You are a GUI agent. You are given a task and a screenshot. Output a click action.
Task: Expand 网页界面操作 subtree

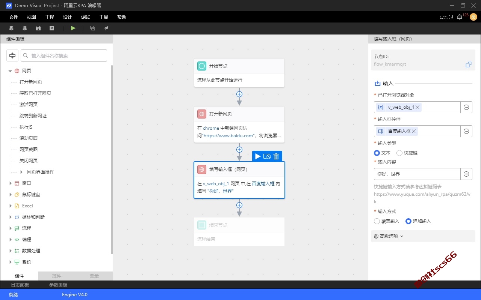[x=21, y=172]
